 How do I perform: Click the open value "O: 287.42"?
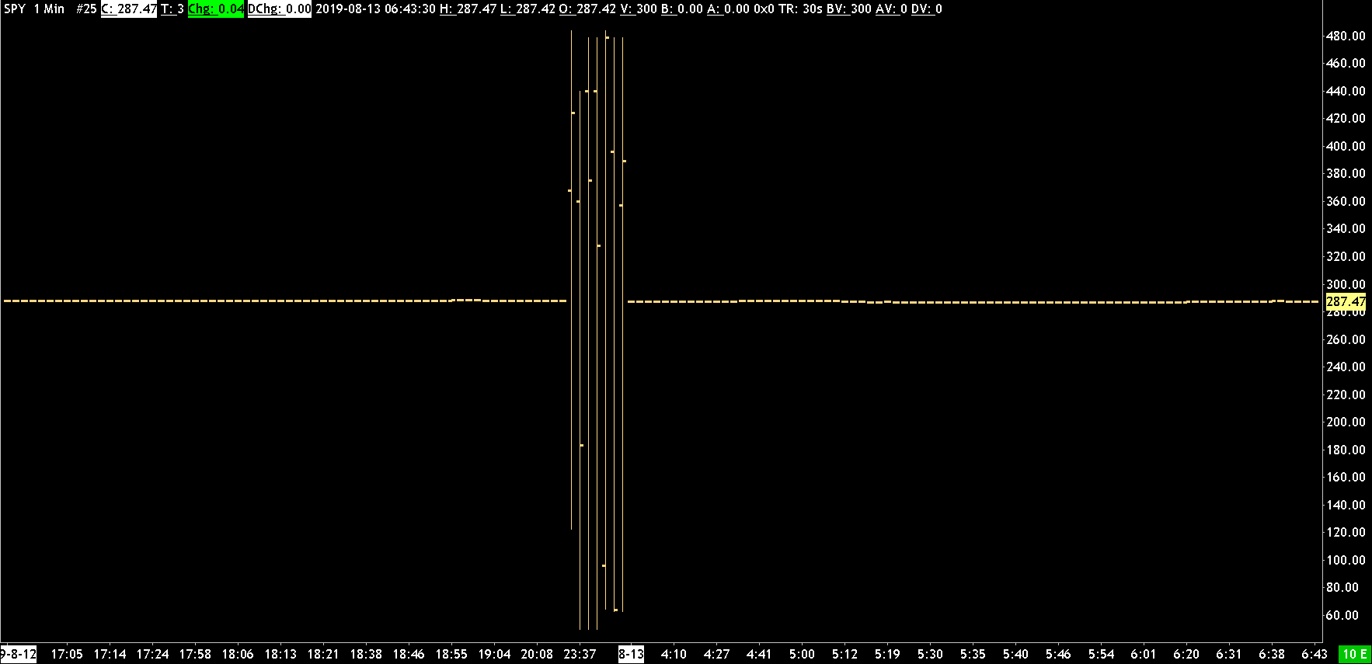[587, 9]
